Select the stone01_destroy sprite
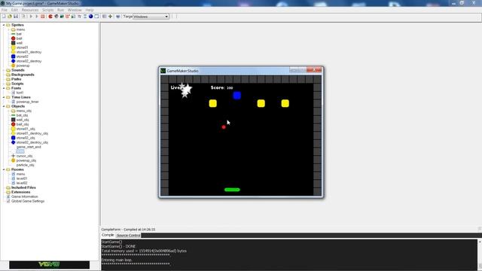This screenshot has width=482, height=271. coord(29,52)
